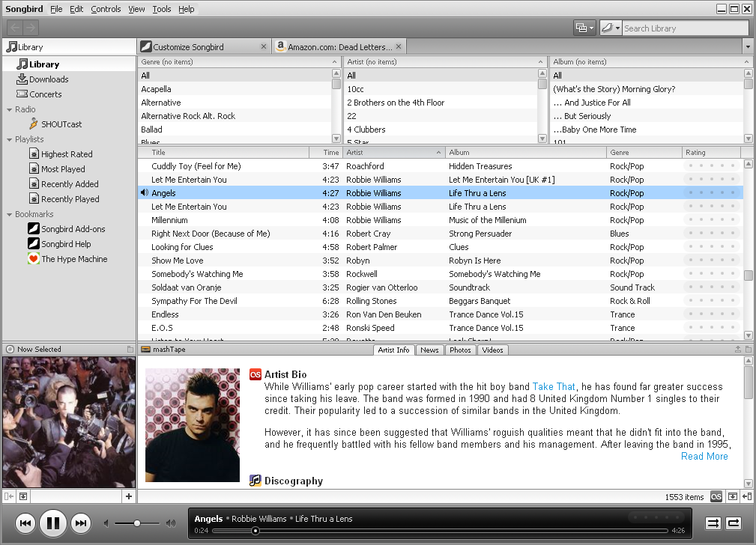
Task: Sort tracks by the Artist column header
Action: point(394,152)
